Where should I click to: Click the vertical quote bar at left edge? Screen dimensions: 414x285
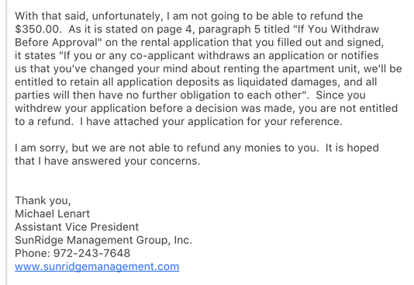click(x=7, y=143)
